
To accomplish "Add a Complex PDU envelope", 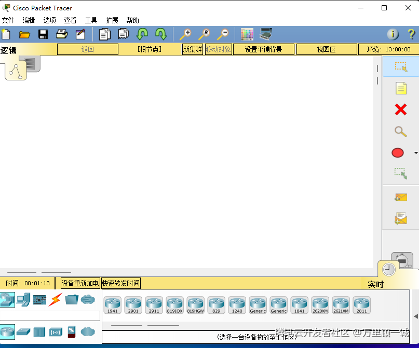I will [x=401, y=218].
